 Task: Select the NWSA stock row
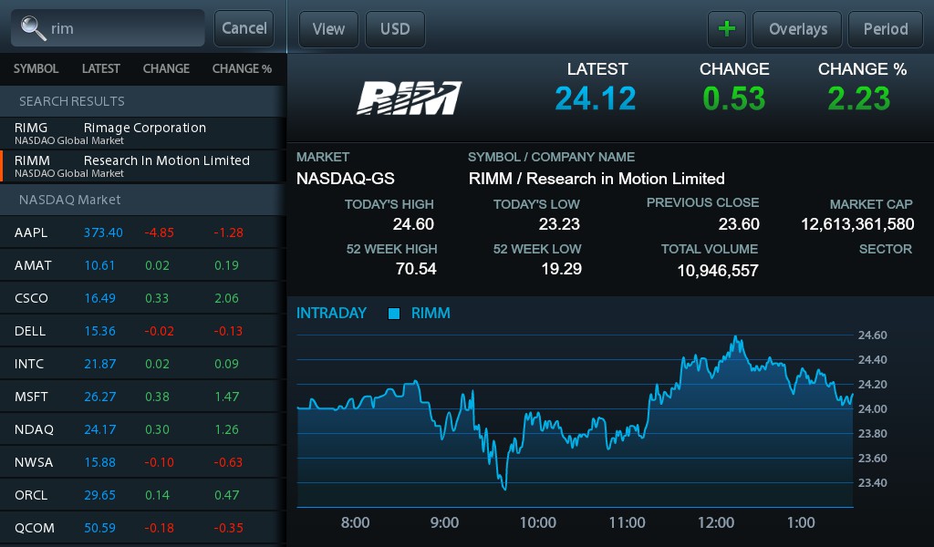[143, 462]
